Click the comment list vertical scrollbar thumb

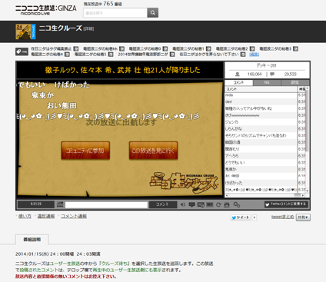(308, 121)
